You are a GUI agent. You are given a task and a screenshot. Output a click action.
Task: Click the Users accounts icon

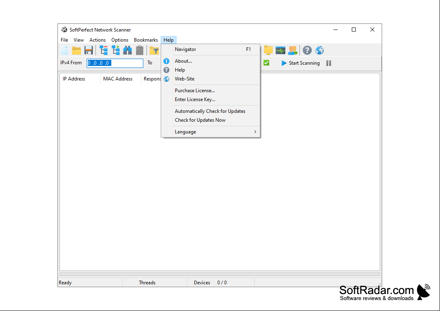click(292, 50)
